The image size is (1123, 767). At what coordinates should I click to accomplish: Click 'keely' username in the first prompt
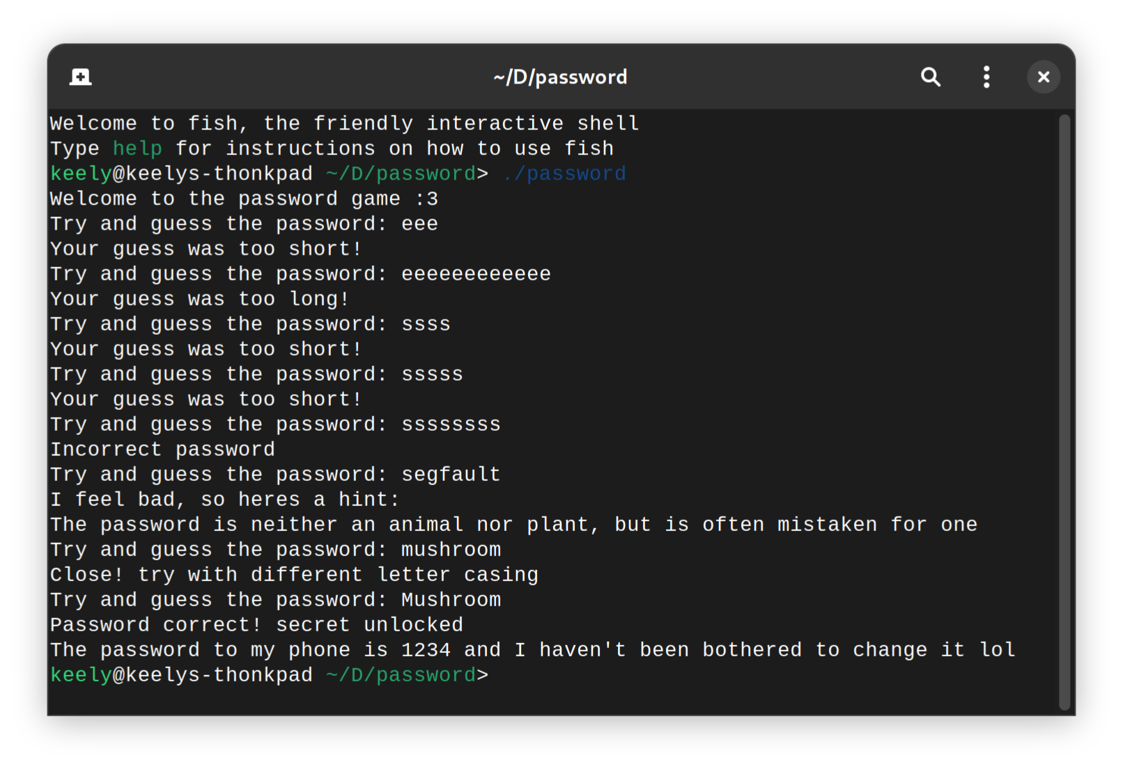(81, 174)
